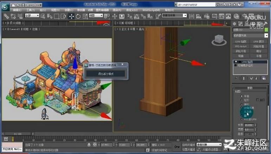This screenshot has width=271, height=154.
Task: Activate the Select and Scale tool
Action: pyautogui.click(x=85, y=16)
